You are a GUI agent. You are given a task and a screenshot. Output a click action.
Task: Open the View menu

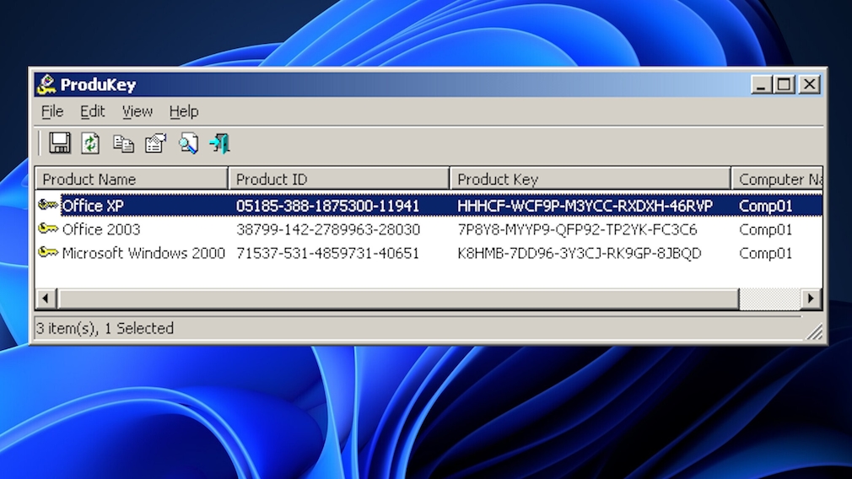(x=137, y=111)
